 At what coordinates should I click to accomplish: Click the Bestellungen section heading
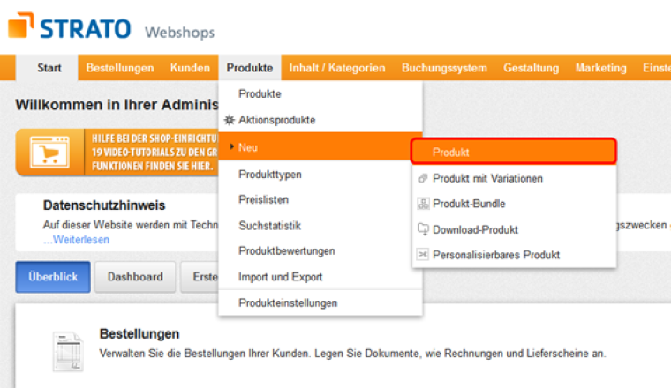[x=139, y=333]
